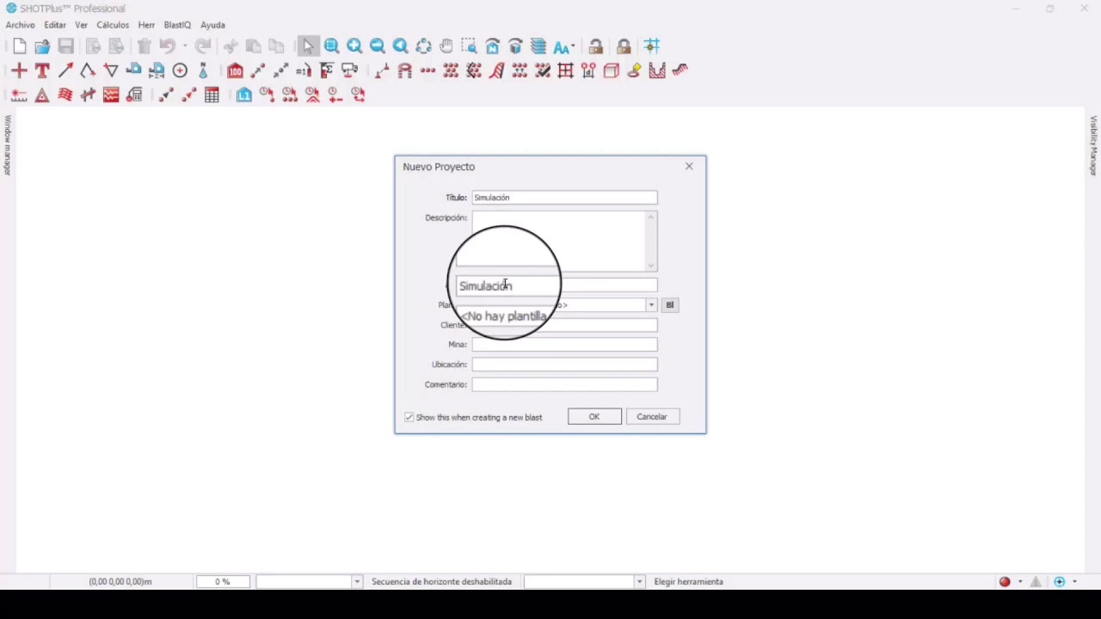Screen dimensions: 1101x619
Task: Choose the red square grid icon
Action: [565, 70]
